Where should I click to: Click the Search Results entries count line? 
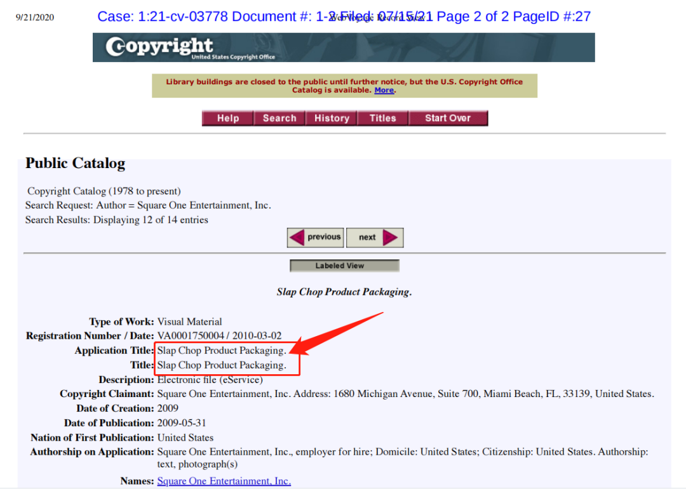pos(116,220)
